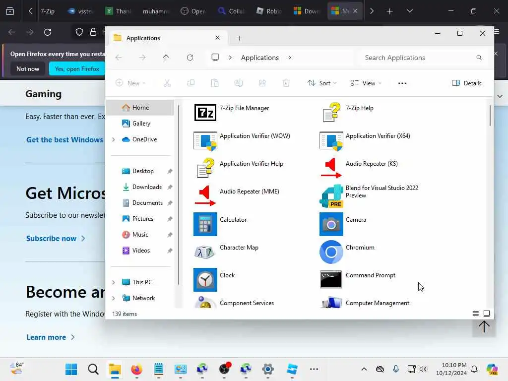508x381 pixels.
Task: Open Firefox list all tabs dropdown
Action: [409, 11]
